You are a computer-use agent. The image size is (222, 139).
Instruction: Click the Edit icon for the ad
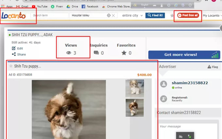pos(14,48)
